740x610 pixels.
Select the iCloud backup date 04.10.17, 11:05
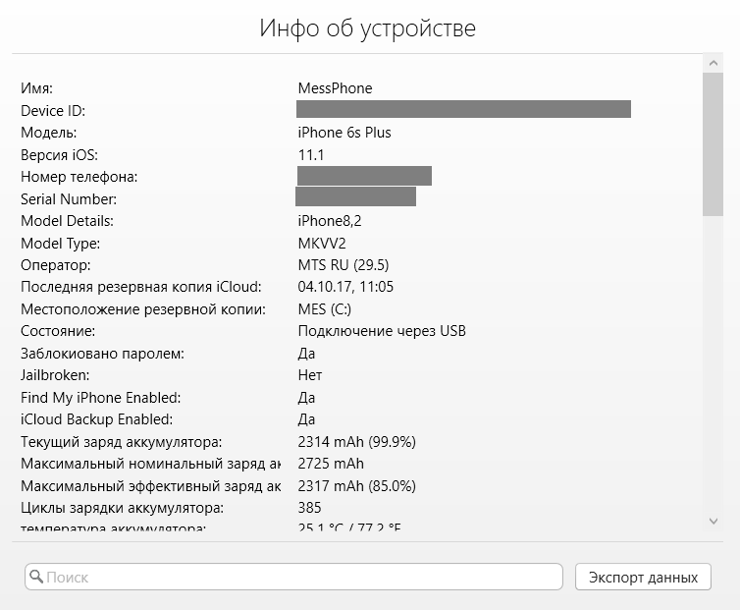tap(345, 287)
